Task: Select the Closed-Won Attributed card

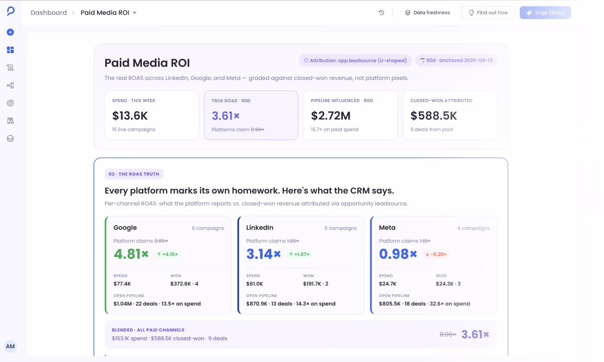Action: click(450, 115)
